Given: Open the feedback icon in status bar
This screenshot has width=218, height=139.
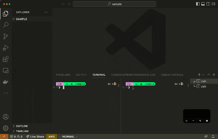Looking at the screenshot, I should (x=206, y=136).
